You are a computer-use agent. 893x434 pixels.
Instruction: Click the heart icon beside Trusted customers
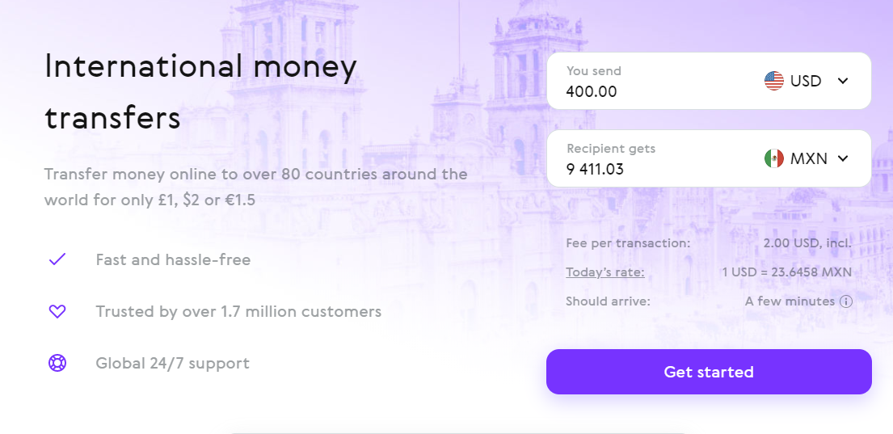point(57,311)
